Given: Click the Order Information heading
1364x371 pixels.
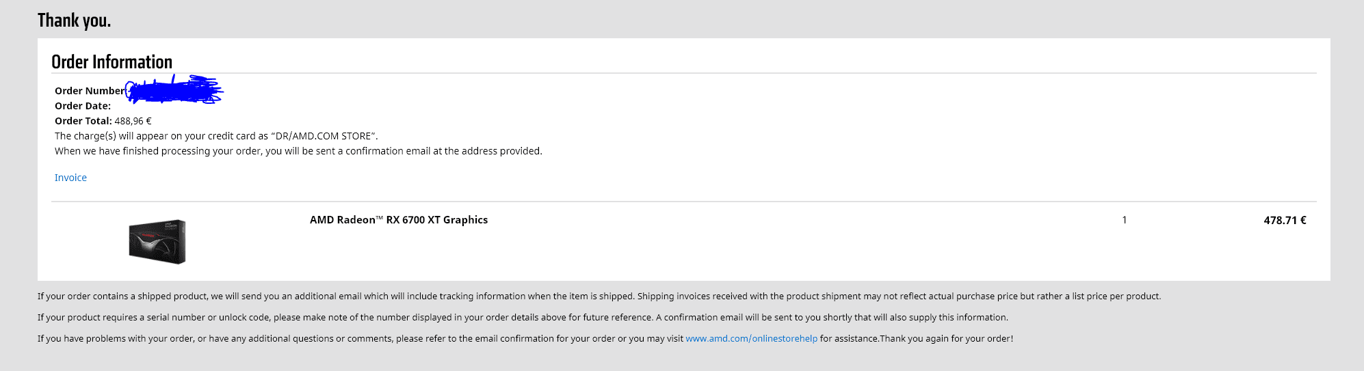Looking at the screenshot, I should (x=112, y=61).
